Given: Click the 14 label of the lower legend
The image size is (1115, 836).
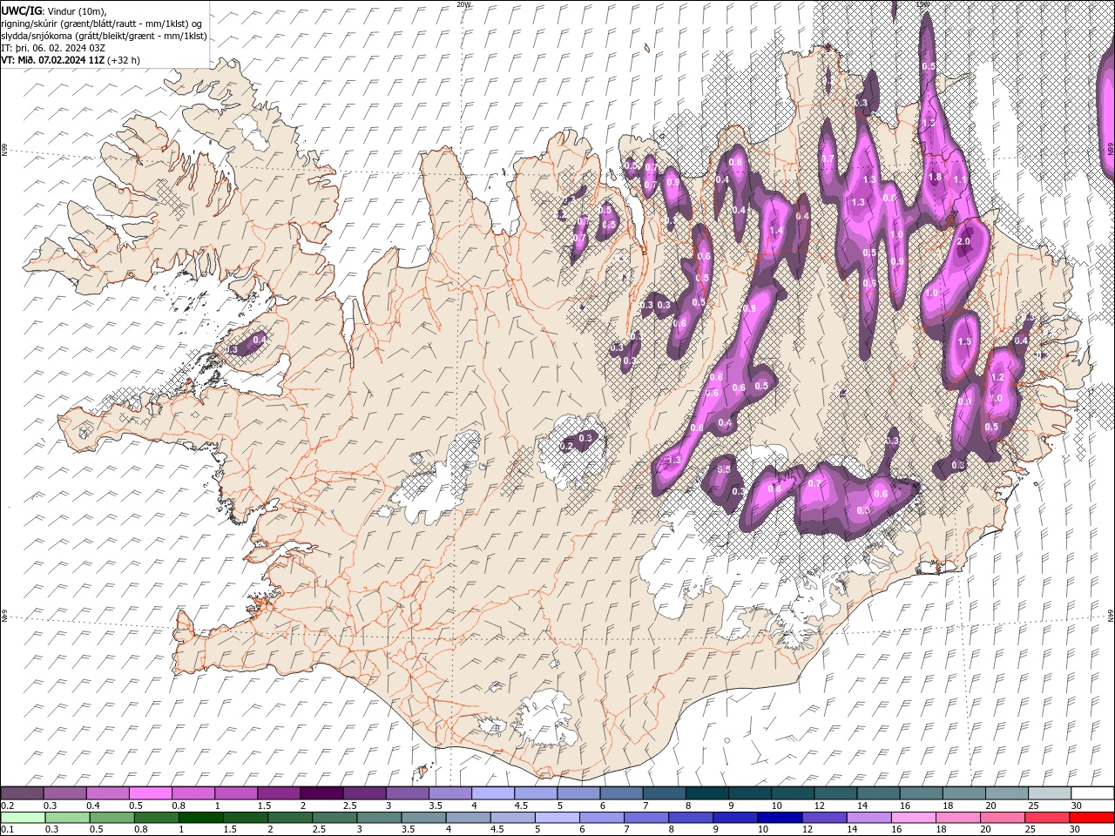Looking at the screenshot, I should pos(852,830).
